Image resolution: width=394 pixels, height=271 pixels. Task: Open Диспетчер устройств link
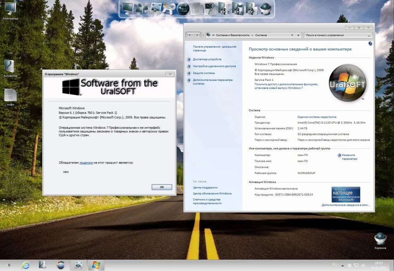tap(207, 59)
